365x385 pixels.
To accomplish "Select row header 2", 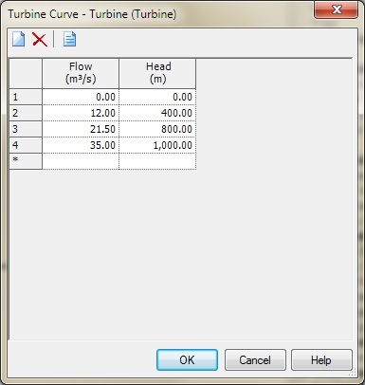I will coord(26,113).
